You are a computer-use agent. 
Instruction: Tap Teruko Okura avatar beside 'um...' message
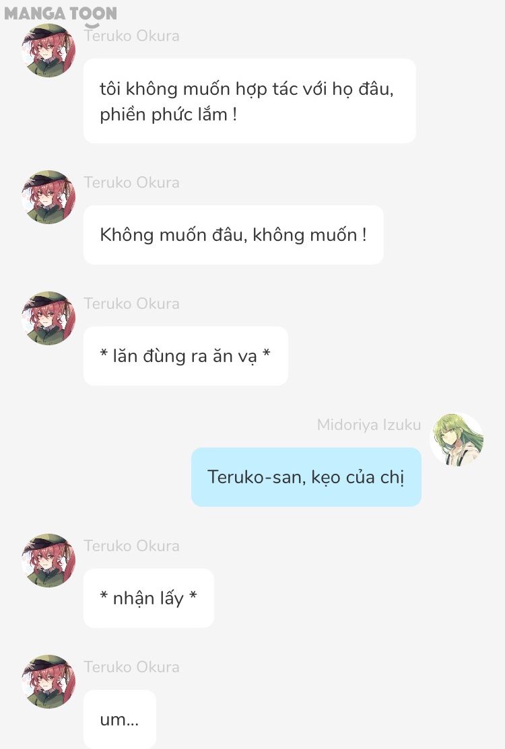pyautogui.click(x=48, y=682)
